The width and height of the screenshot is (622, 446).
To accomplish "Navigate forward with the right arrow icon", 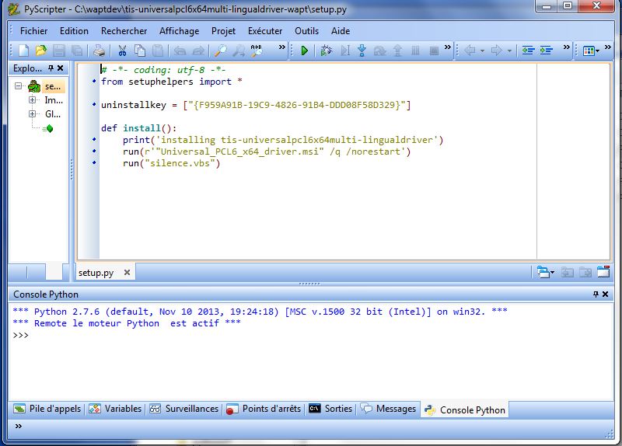I will pyautogui.click(x=496, y=51).
